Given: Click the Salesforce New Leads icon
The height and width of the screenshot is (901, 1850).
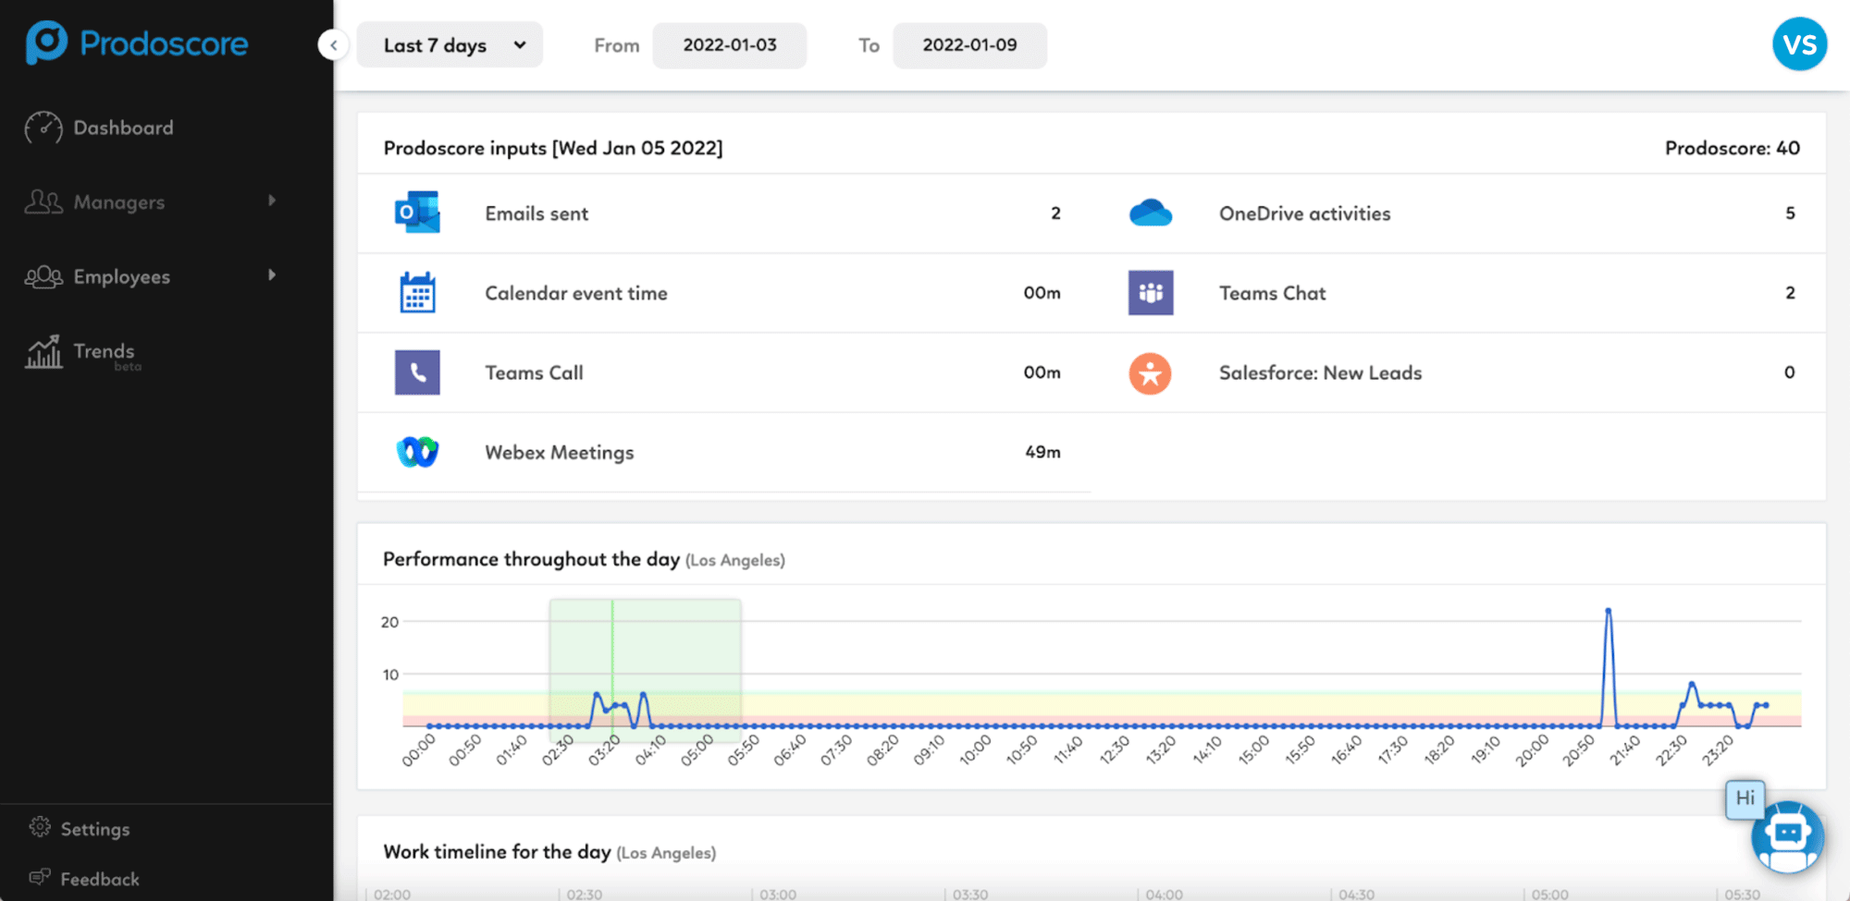Looking at the screenshot, I should [1151, 373].
